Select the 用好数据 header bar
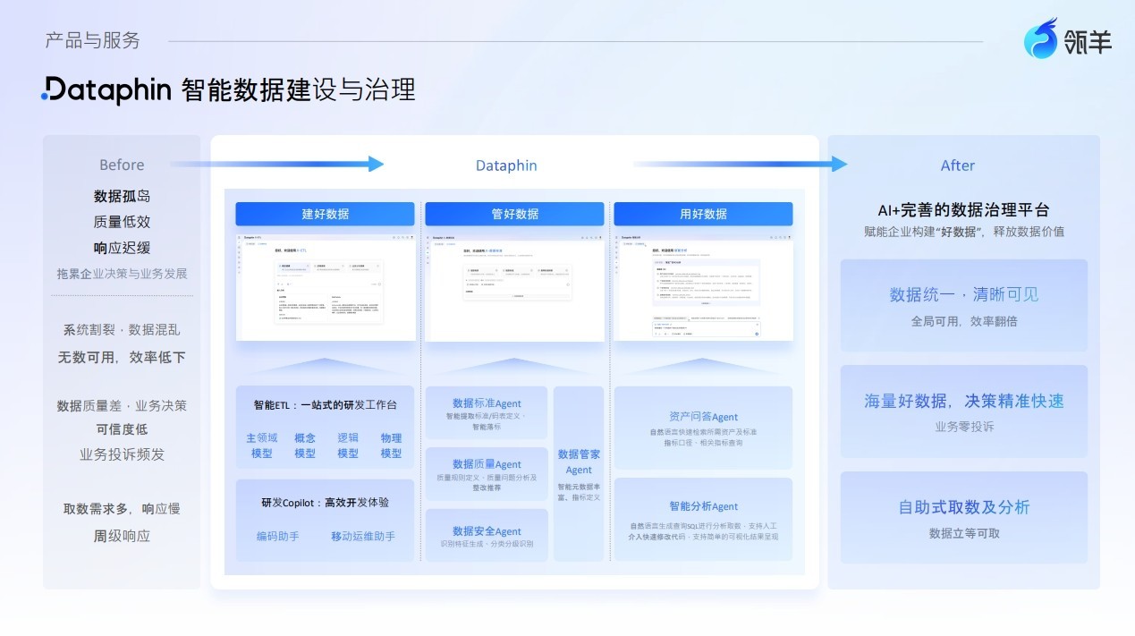Image resolution: width=1135 pixels, height=636 pixels. click(x=703, y=214)
